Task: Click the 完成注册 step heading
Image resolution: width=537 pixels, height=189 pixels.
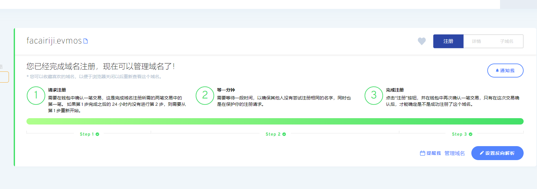Action: [395, 90]
